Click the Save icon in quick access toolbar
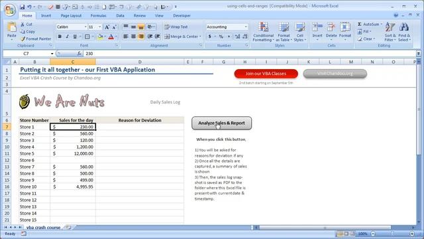The image size is (424, 239). (x=22, y=7)
